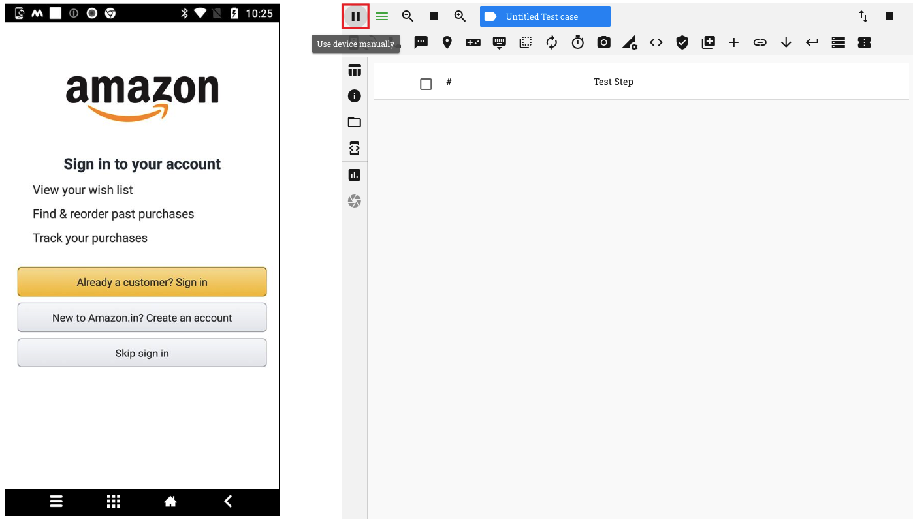This screenshot has width=913, height=524.
Task: Click the '#' column header
Action: click(449, 82)
